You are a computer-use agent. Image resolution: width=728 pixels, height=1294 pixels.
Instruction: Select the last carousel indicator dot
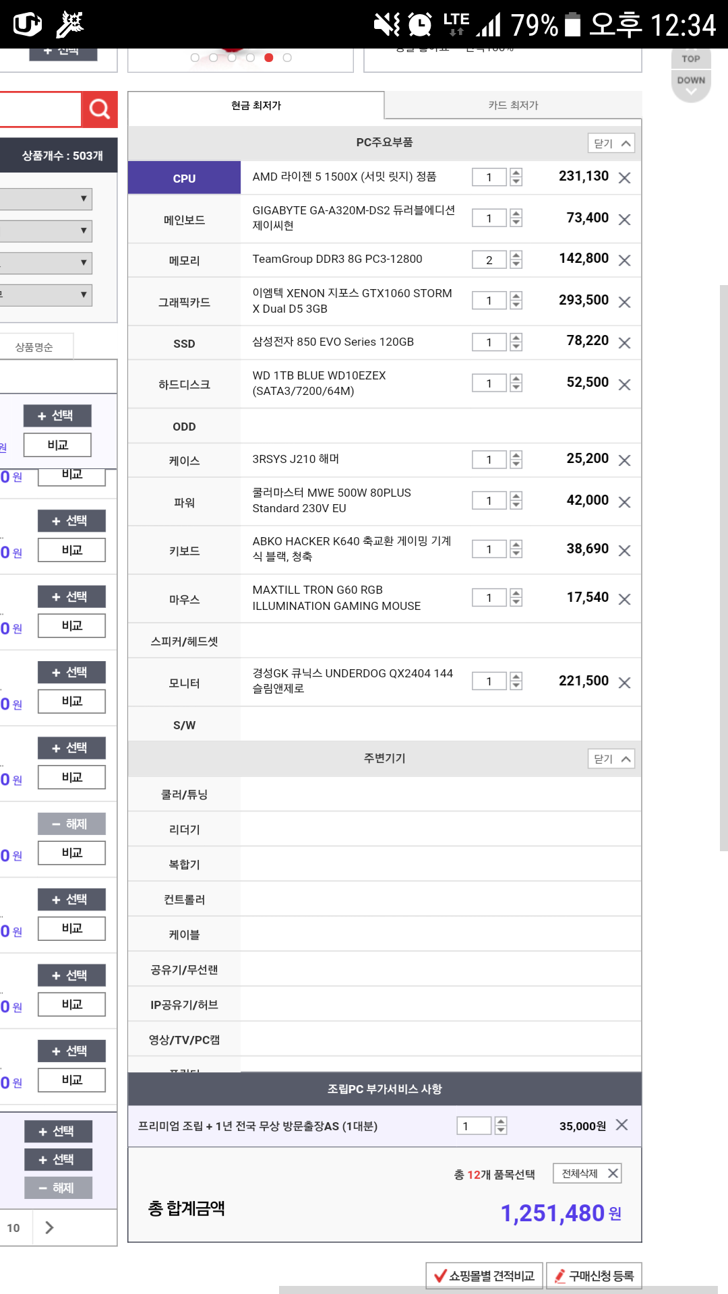point(287,58)
